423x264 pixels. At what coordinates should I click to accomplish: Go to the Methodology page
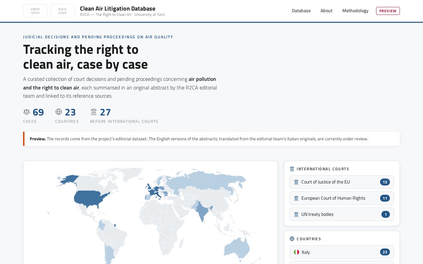tap(355, 11)
